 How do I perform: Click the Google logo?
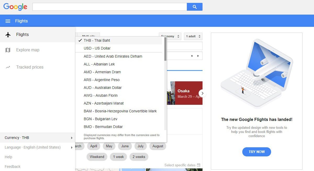[15, 7]
